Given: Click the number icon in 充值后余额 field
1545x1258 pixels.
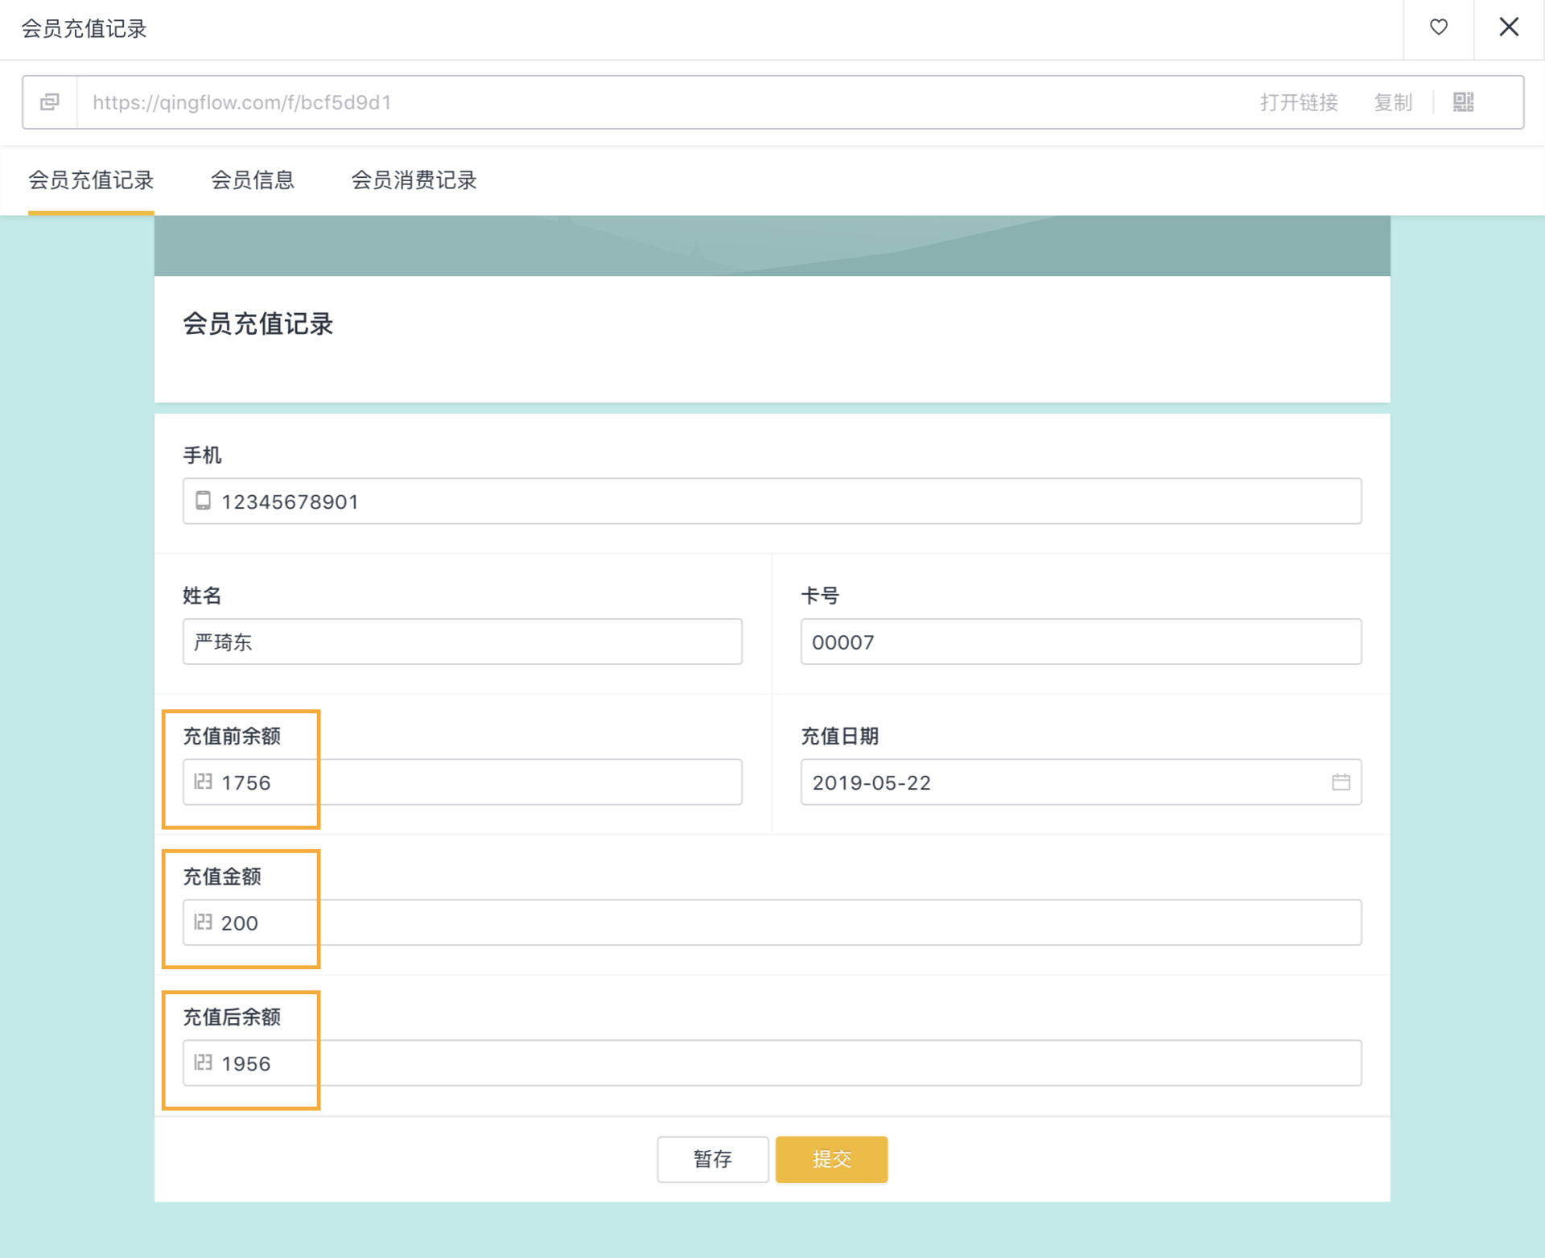Looking at the screenshot, I should pyautogui.click(x=203, y=1062).
